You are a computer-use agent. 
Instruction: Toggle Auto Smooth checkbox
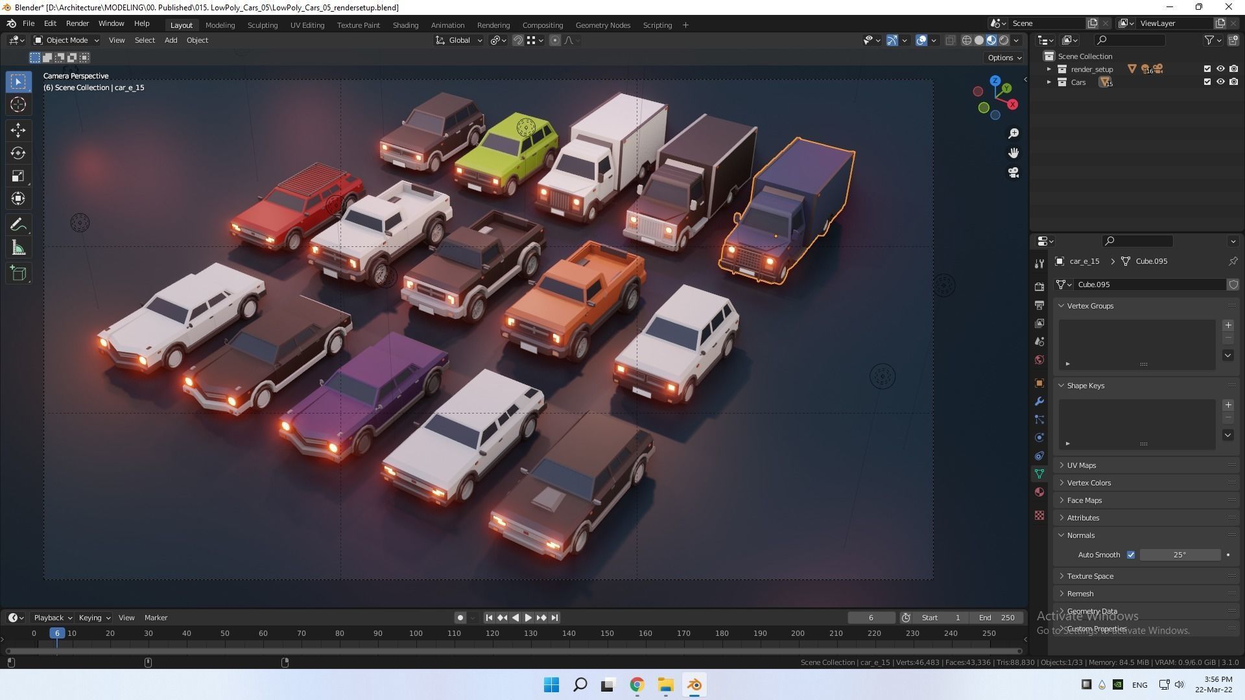1131,555
